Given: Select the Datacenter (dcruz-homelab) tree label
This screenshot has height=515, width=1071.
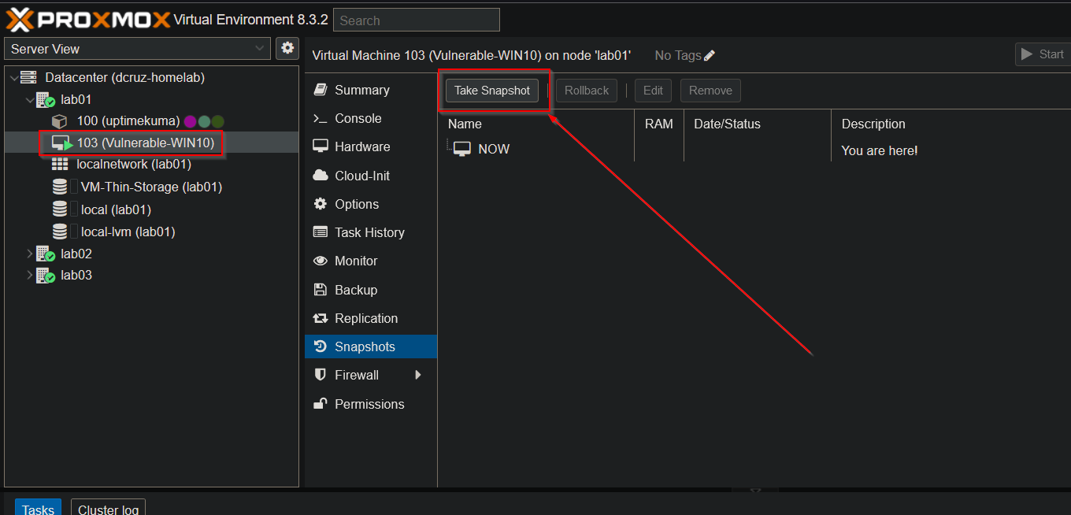Looking at the screenshot, I should (125, 78).
